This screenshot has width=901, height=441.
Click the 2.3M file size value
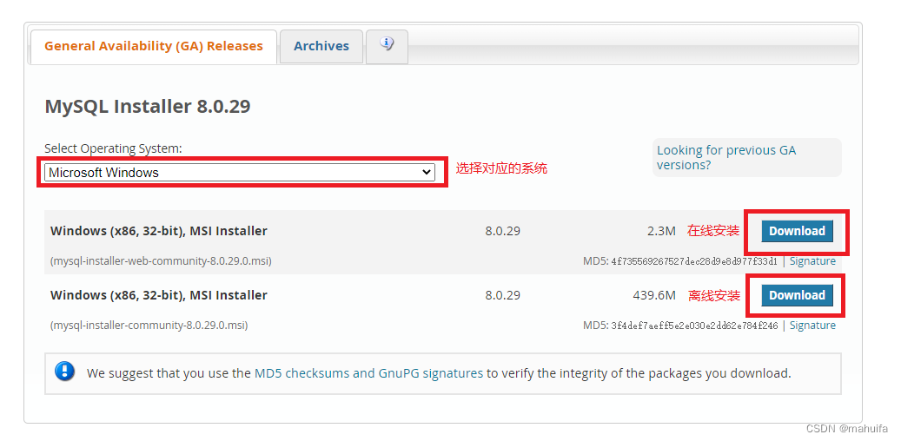[x=661, y=231]
